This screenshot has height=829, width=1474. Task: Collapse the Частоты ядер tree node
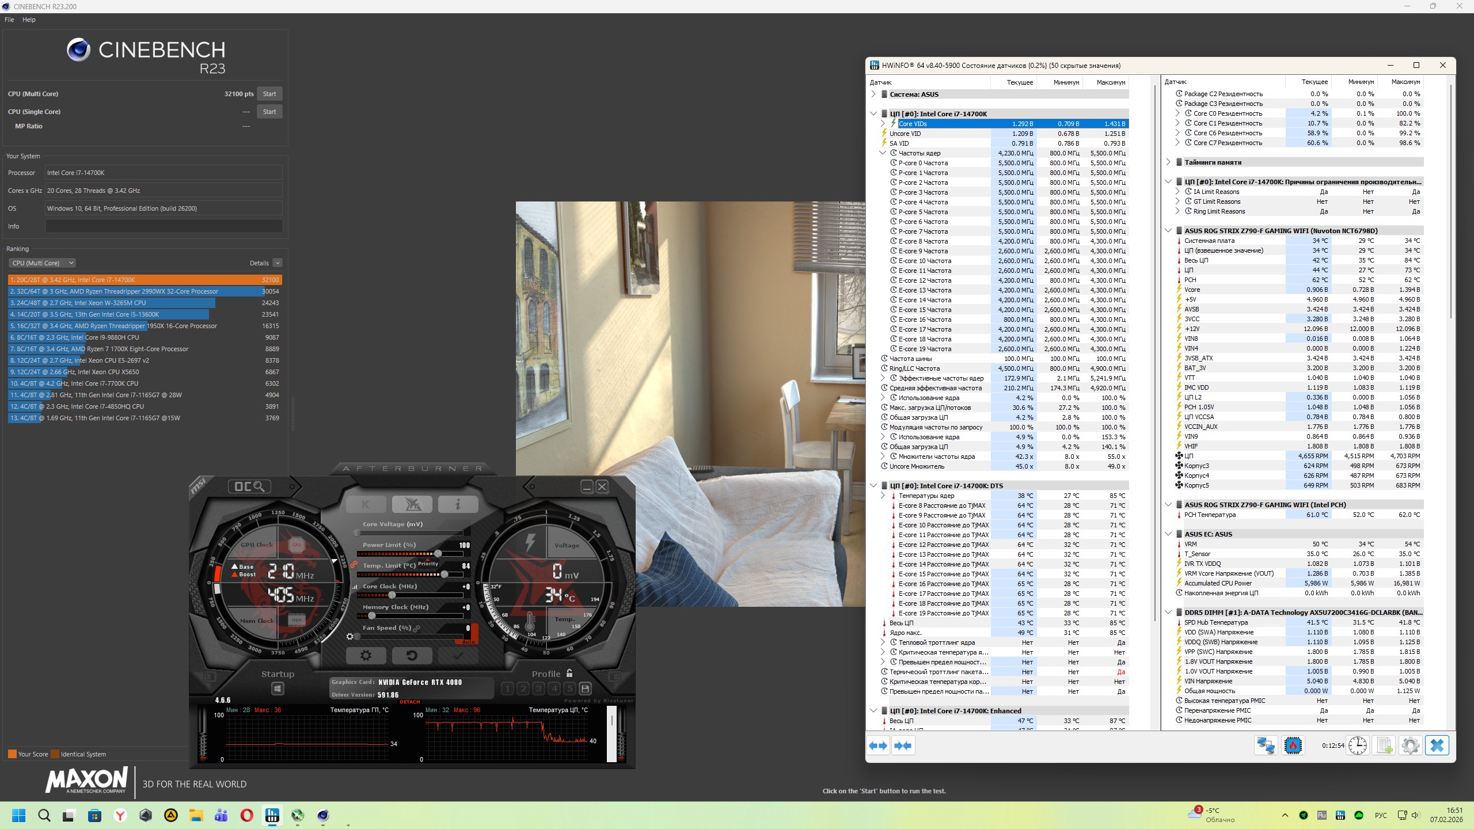pos(883,153)
